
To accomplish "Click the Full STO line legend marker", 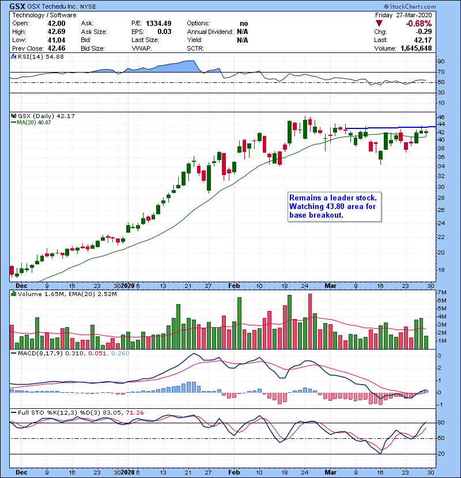I will pyautogui.click(x=13, y=412).
